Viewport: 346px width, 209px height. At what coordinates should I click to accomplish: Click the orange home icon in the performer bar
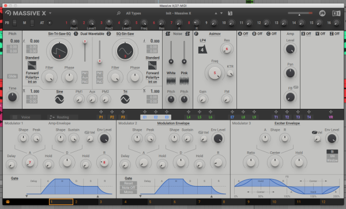(x=7, y=202)
